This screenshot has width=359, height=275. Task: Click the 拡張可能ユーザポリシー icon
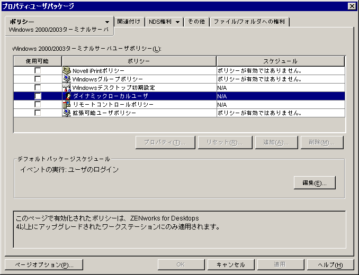[x=67, y=113]
